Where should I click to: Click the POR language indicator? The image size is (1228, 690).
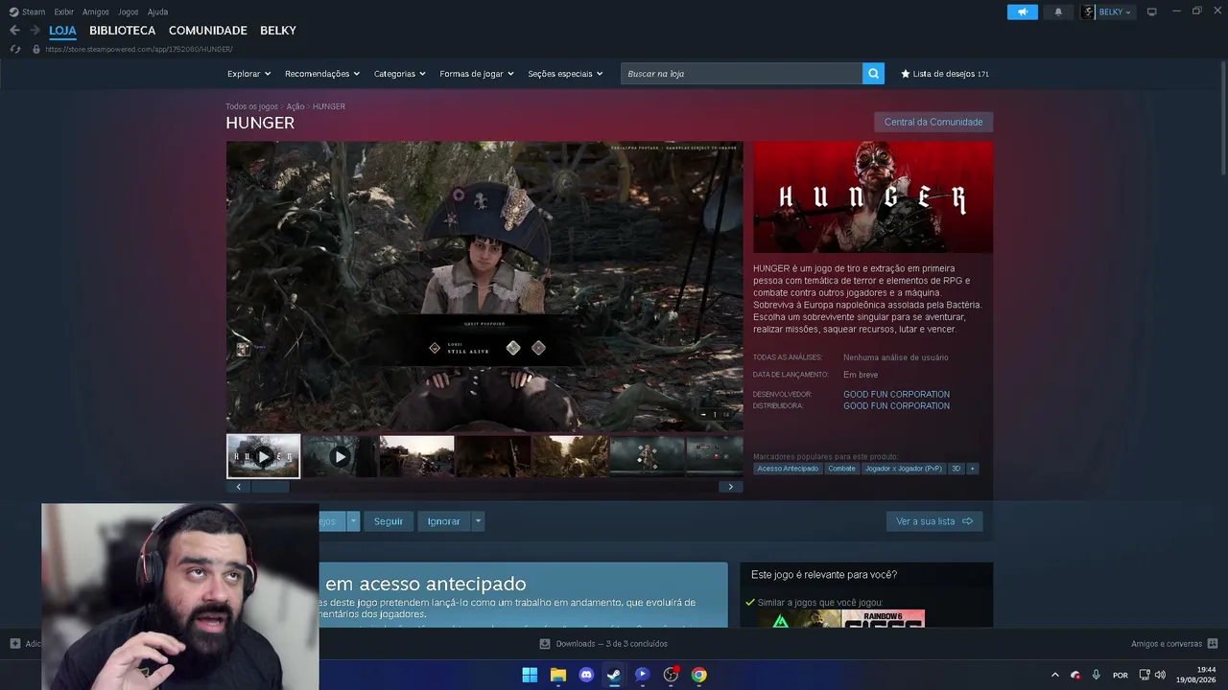point(1121,675)
